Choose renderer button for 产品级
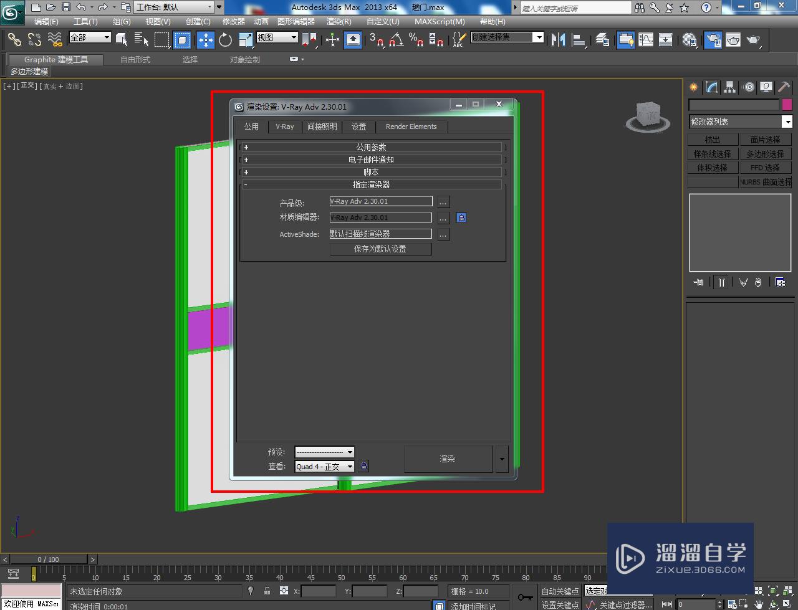This screenshot has height=610, width=798. 443,202
